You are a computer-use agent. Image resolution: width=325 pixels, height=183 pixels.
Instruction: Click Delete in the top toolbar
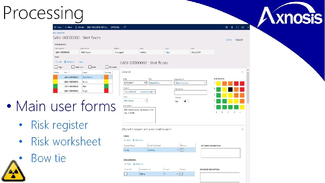pyautogui.click(x=80, y=27)
